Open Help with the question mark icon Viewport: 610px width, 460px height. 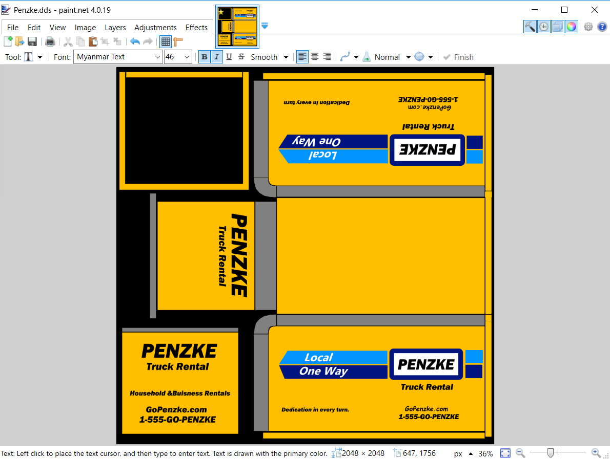[602, 27]
